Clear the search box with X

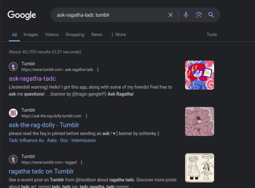(170, 15)
